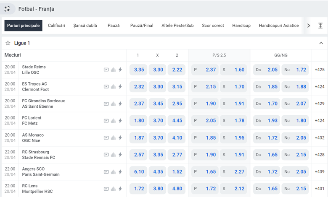Switch to the Scor corect tab
The height and width of the screenshot is (197, 328).
(213, 26)
